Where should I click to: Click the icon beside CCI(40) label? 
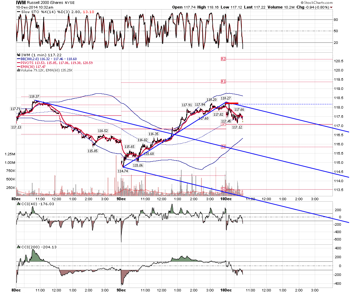19,204
